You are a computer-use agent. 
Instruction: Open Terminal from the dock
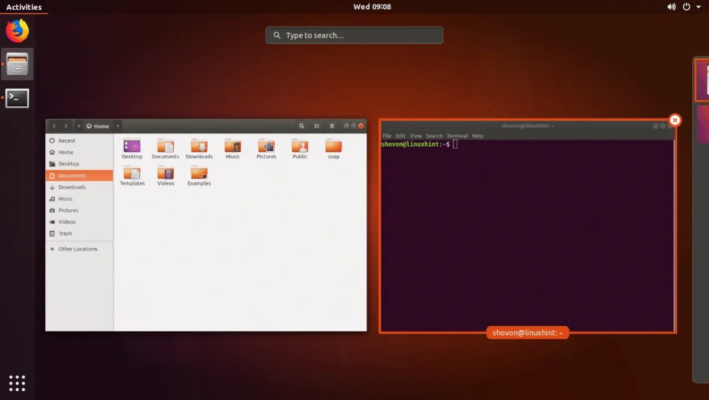pos(17,98)
